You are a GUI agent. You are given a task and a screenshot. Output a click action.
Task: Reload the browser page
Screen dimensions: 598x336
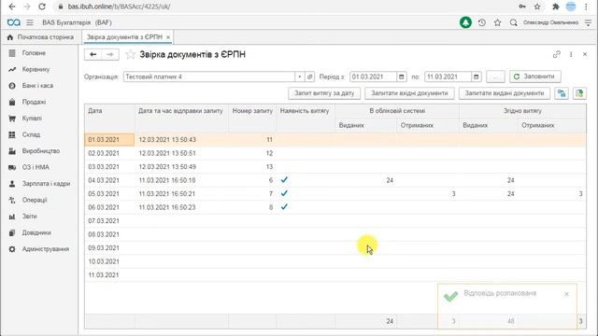(42, 7)
